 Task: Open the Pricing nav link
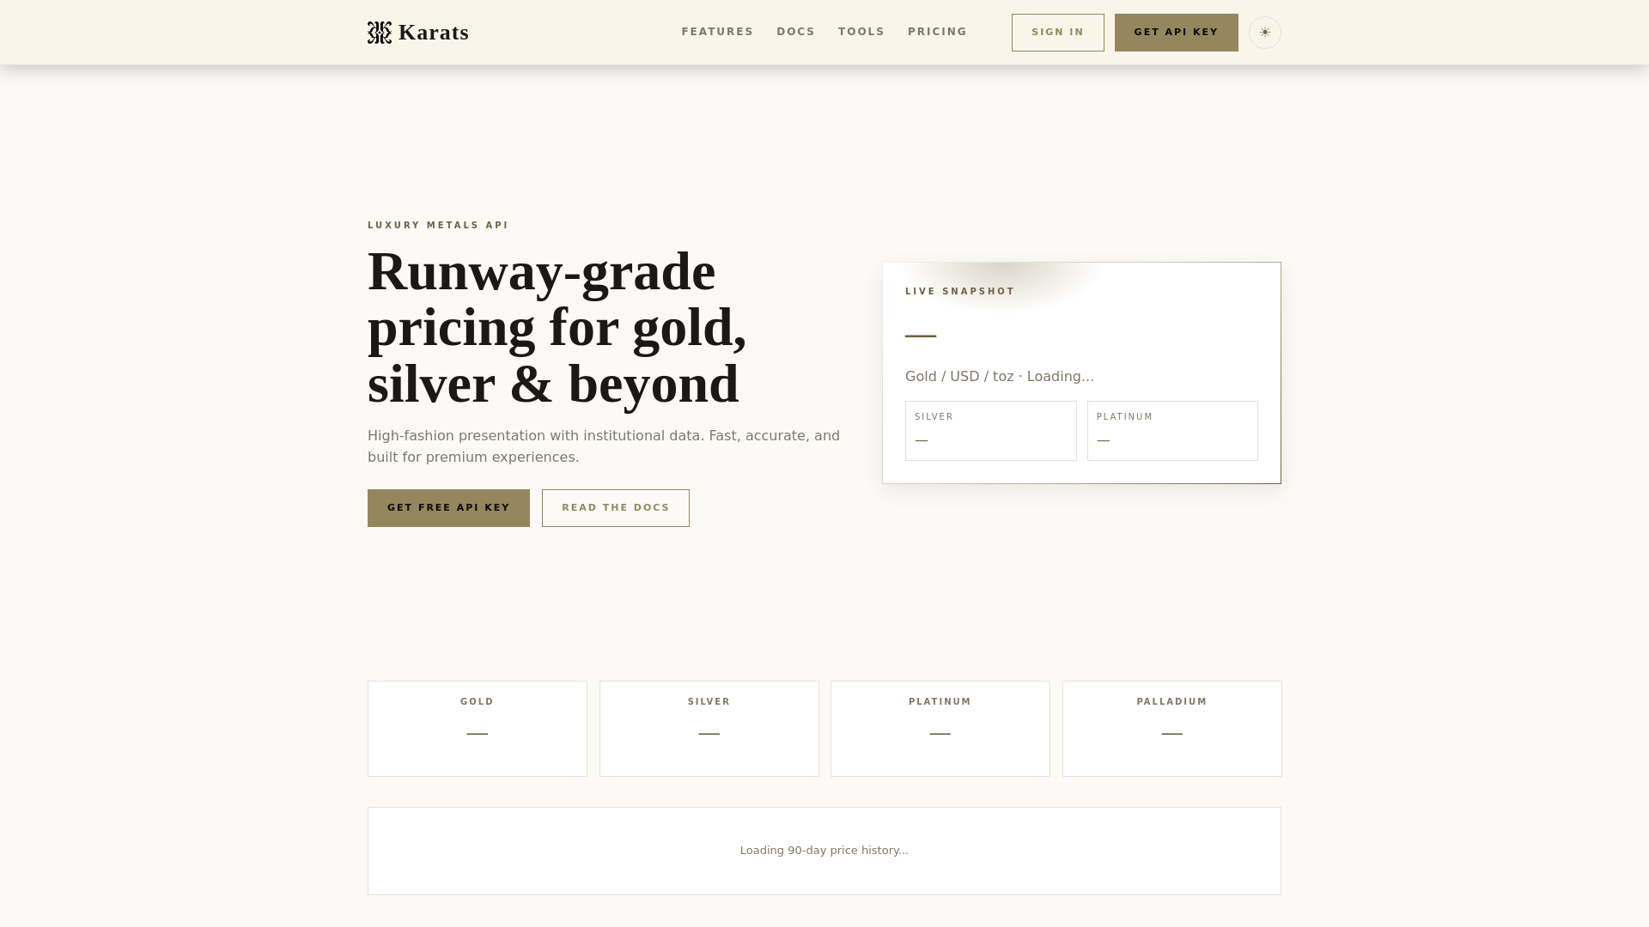coord(937,32)
